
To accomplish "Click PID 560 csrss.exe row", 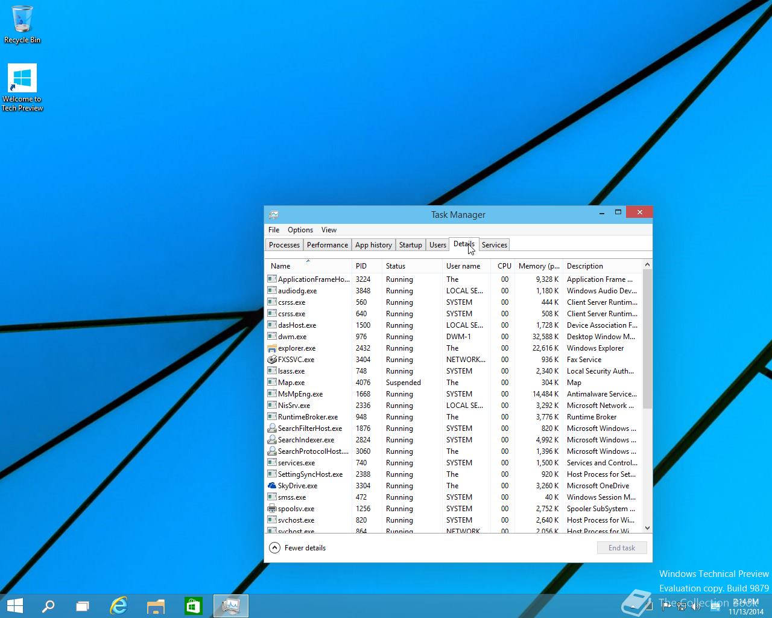I will tap(454, 302).
